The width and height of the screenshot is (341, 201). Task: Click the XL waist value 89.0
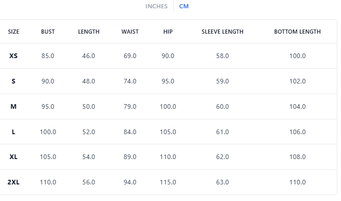pos(130,157)
